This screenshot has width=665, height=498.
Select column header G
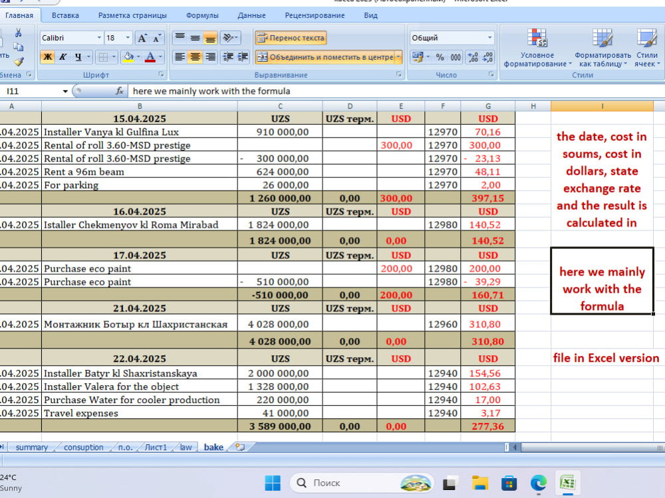(x=487, y=106)
